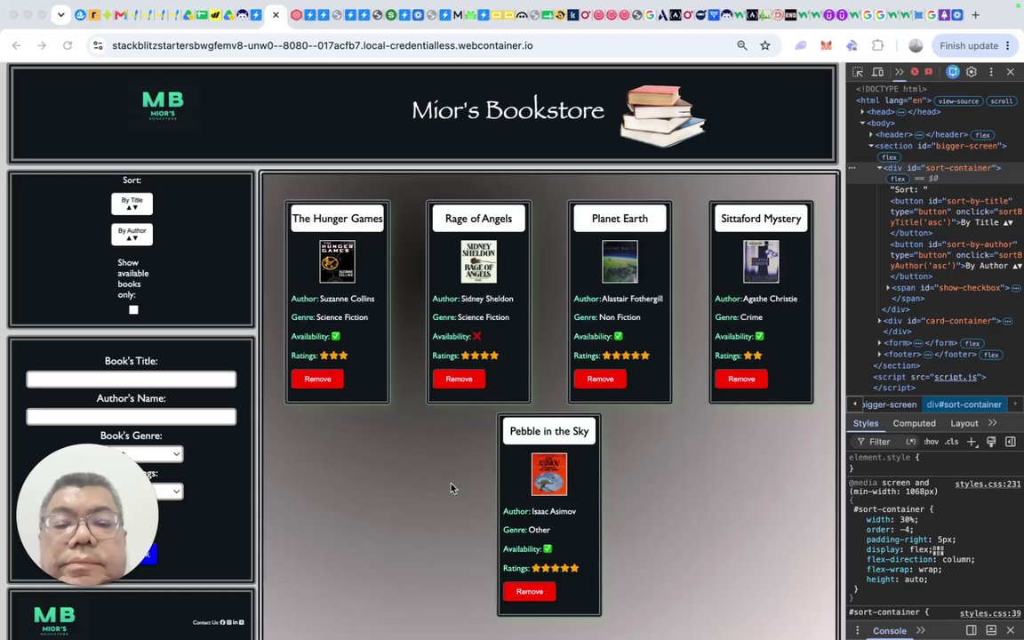Expand the div card-container node

click(880, 321)
